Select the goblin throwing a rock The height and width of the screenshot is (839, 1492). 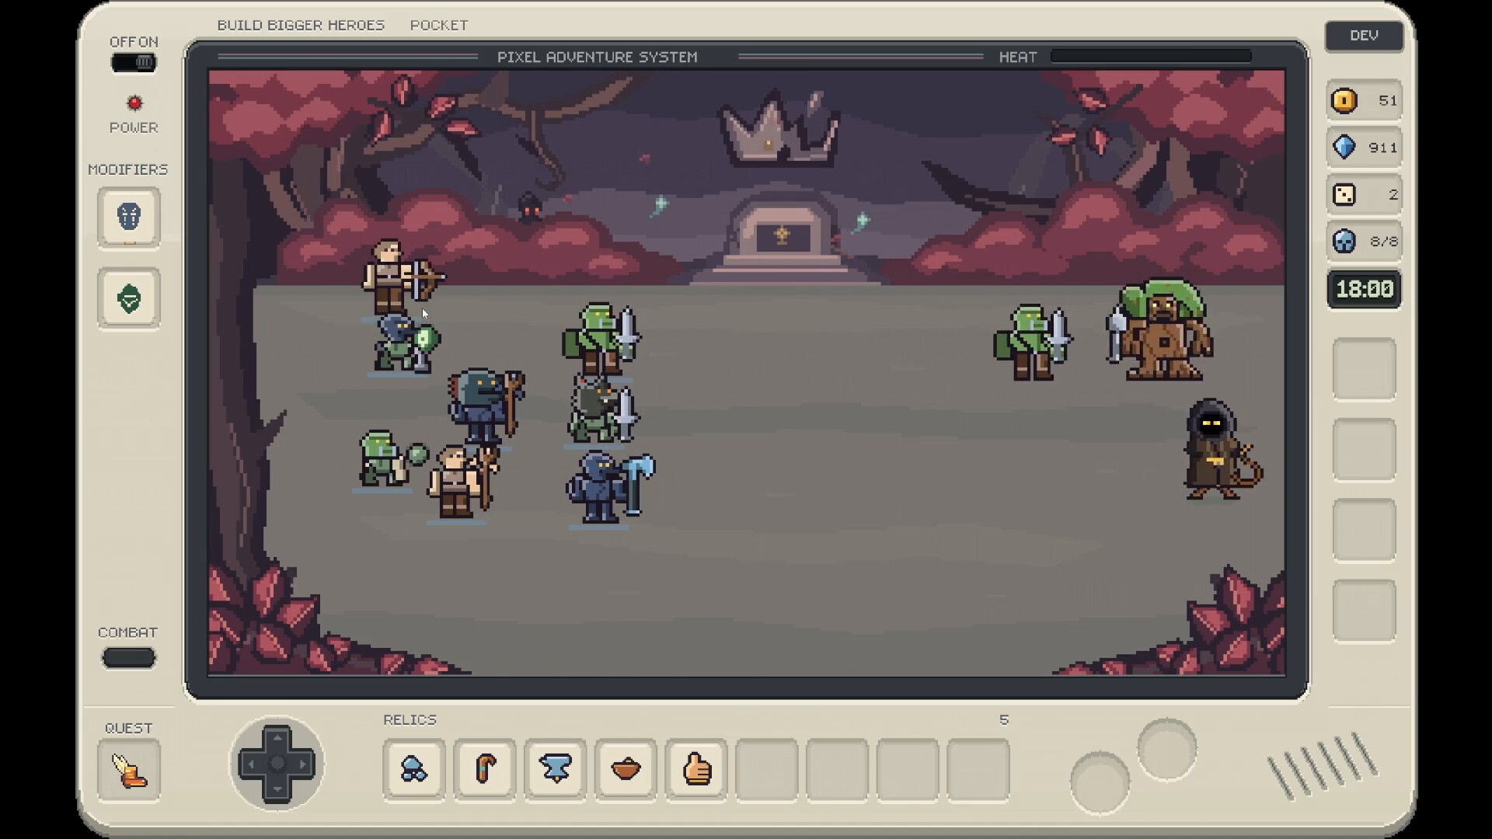pos(392,458)
